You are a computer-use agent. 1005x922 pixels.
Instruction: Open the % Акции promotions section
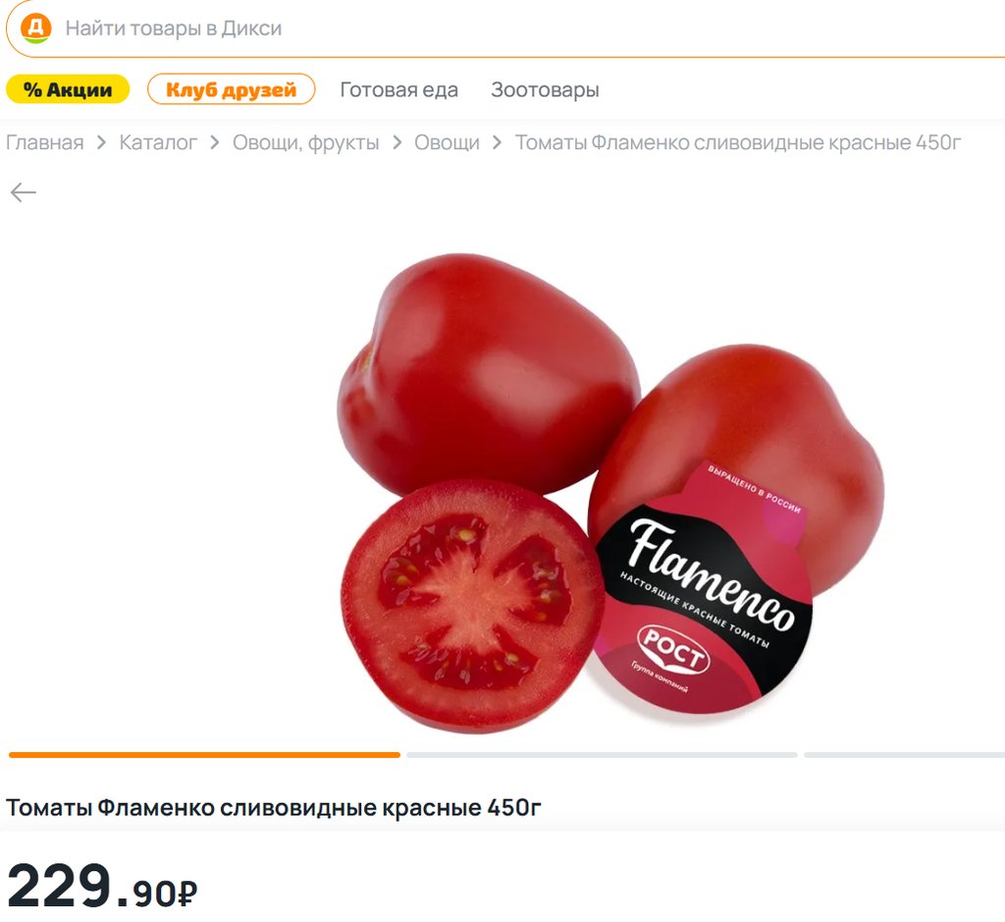(68, 89)
